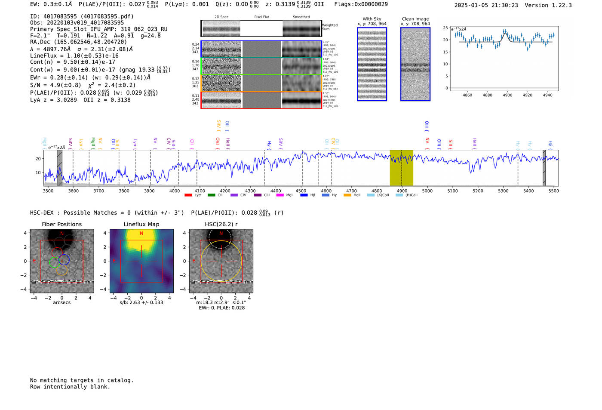Select the green-bordered fiber spectrum row
Image resolution: width=602 pixels, height=410 pixels.
pos(261,66)
